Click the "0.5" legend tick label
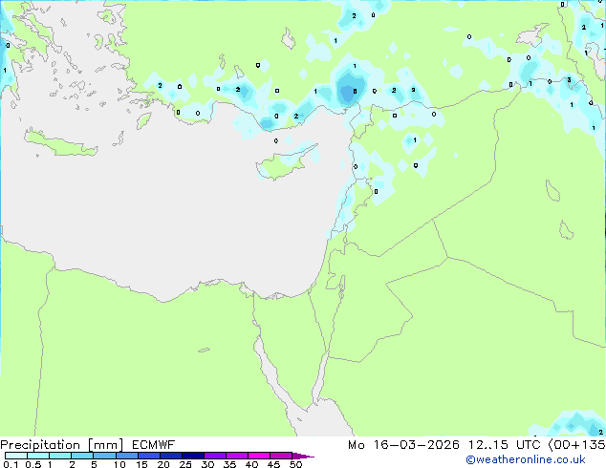The image size is (606, 468). point(33,464)
